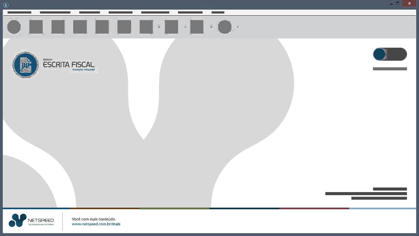Click the last square toolbar button before the round one

point(197,27)
